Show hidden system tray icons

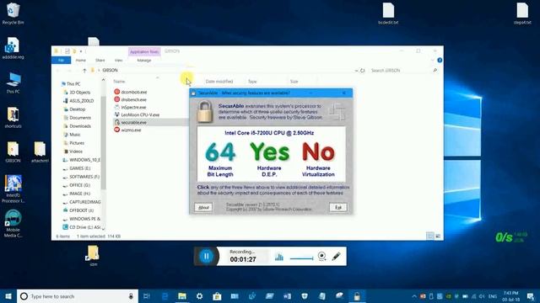tap(414, 296)
